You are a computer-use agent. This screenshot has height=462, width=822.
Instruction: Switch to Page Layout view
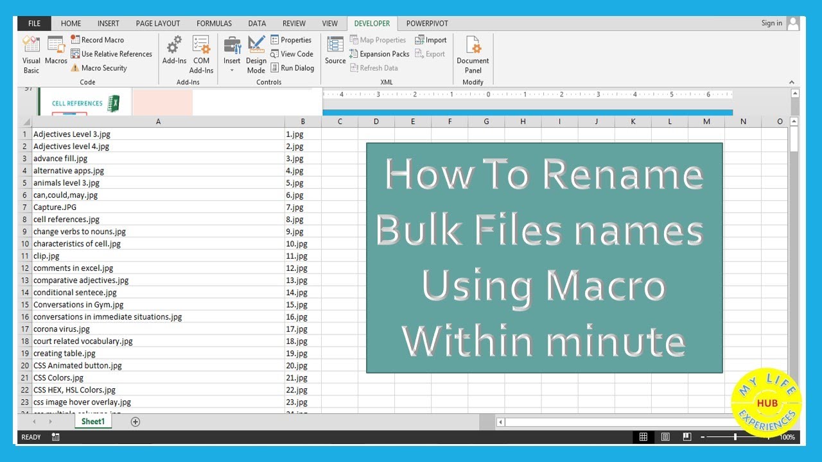(x=665, y=437)
